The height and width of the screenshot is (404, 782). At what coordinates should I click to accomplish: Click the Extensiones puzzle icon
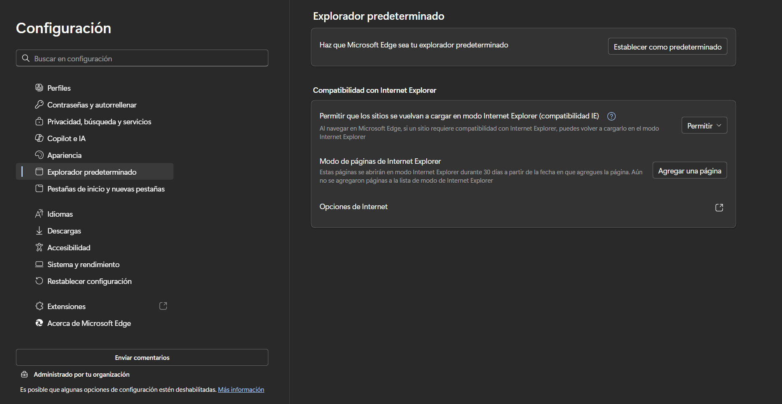[39, 306]
